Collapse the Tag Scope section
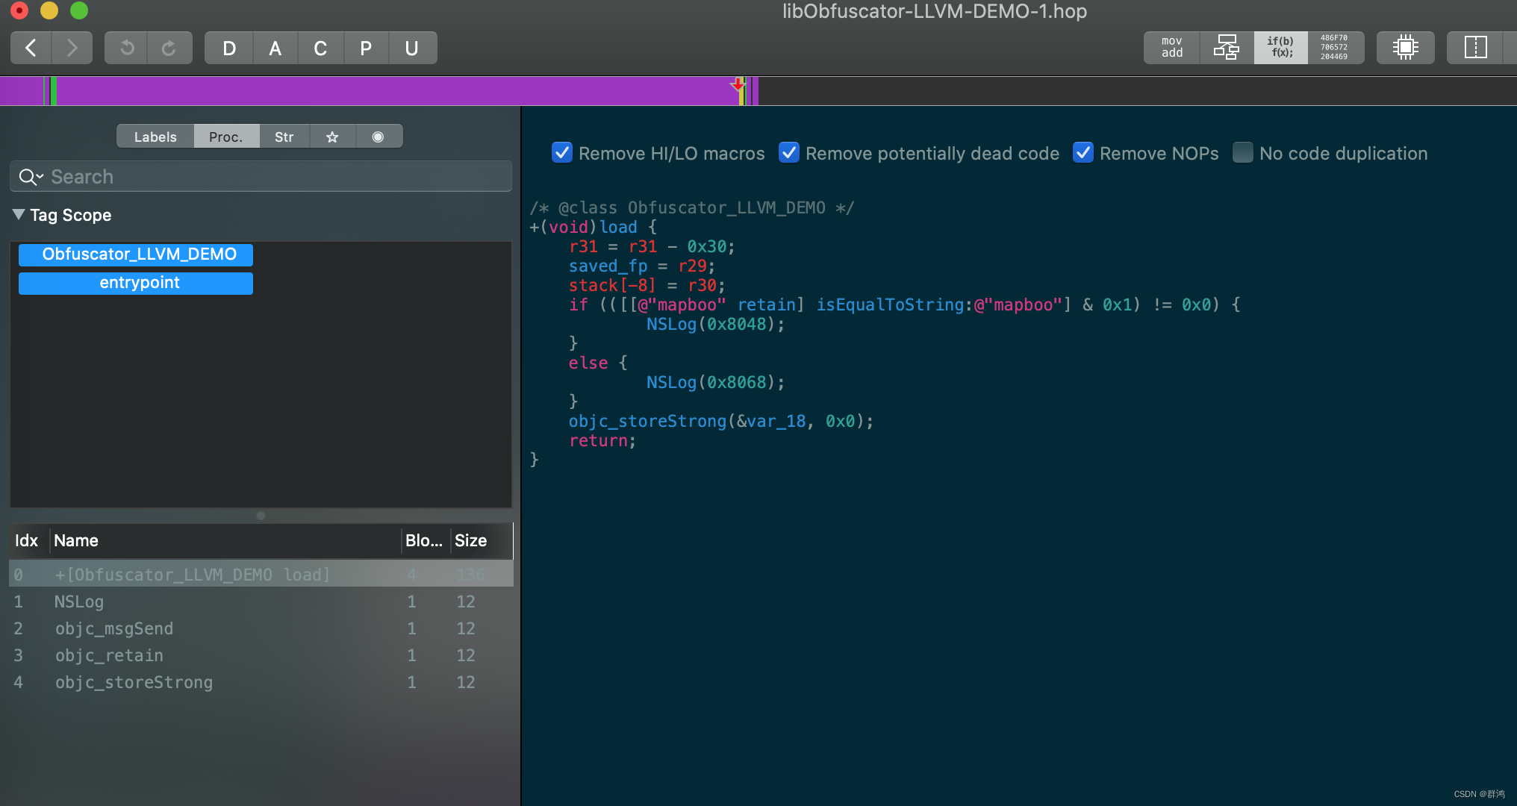This screenshot has width=1517, height=806. 19,215
